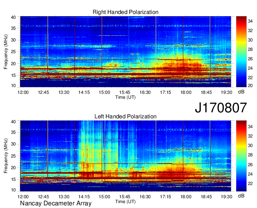Click "Frequency (MHz)" beside Right Handed plot
The image size is (257, 208).
6,52
